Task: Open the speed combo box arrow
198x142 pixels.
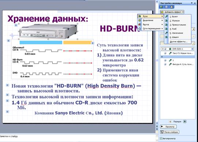Action: pyautogui.click(x=194, y=44)
